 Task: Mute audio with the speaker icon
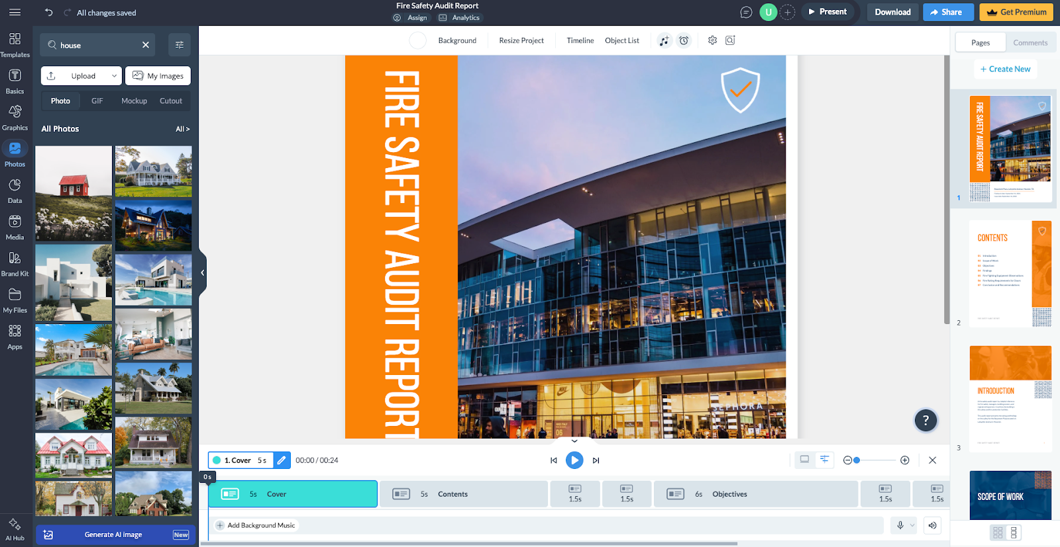pos(932,525)
